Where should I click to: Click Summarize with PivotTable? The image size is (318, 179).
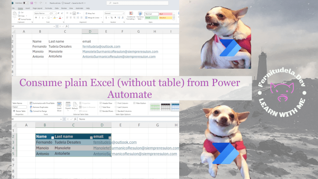42,103
